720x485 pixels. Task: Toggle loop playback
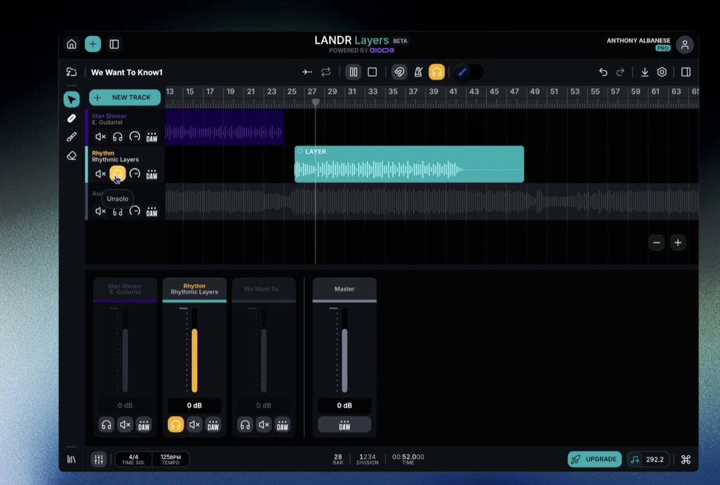326,72
